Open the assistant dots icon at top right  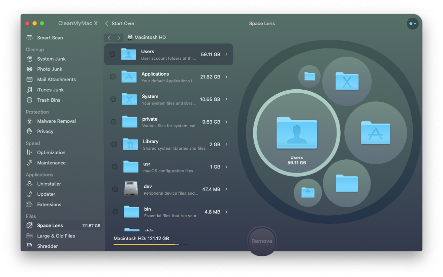[413, 24]
